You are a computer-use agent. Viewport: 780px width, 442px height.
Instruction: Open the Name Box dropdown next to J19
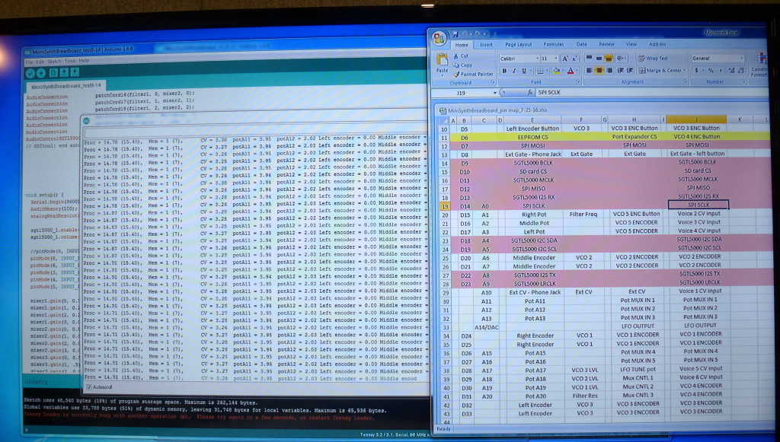(x=494, y=93)
